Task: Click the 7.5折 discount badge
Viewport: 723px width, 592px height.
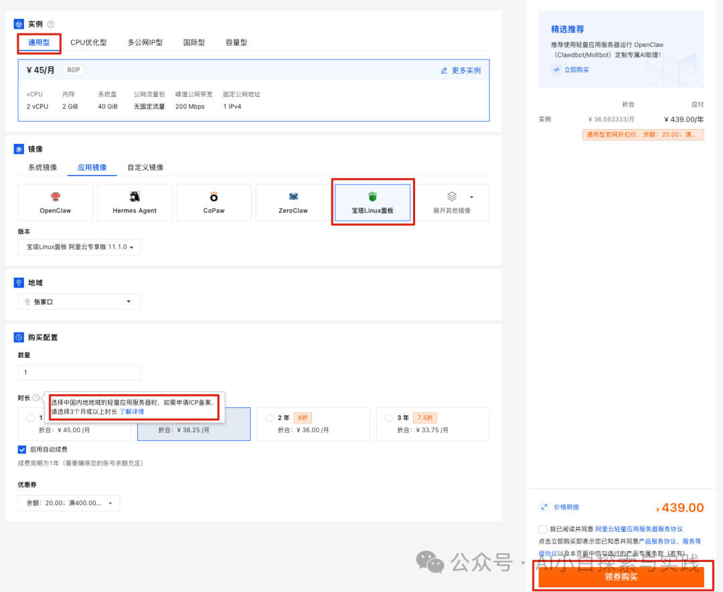Action: (x=424, y=418)
